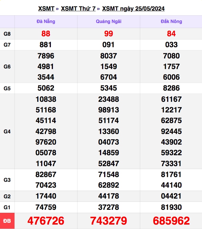Select G4 number 52847
This screenshot has width=202, height=229.
pos(109,163)
